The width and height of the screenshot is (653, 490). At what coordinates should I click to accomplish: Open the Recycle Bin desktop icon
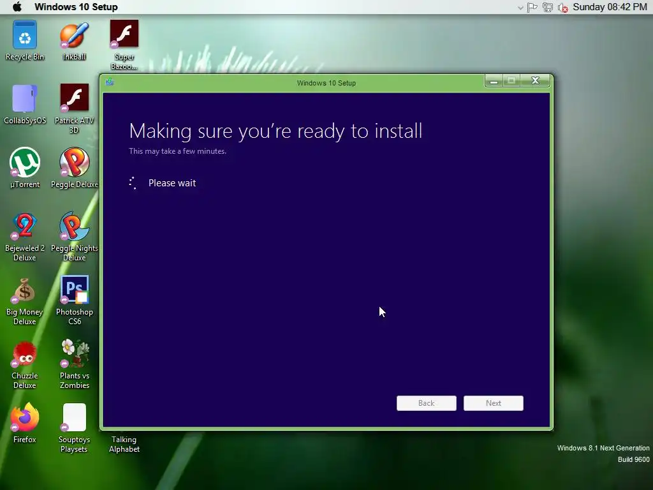(x=25, y=41)
